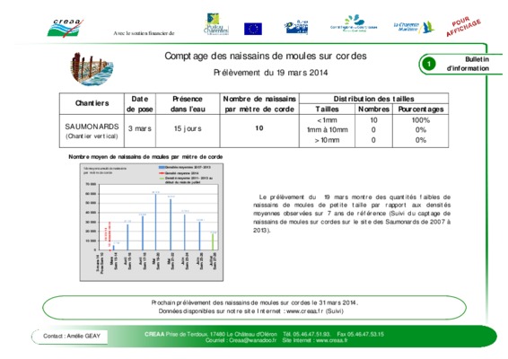Click the green number 1 bulletin circle
508x359 pixels.
pyautogui.click(x=429, y=64)
